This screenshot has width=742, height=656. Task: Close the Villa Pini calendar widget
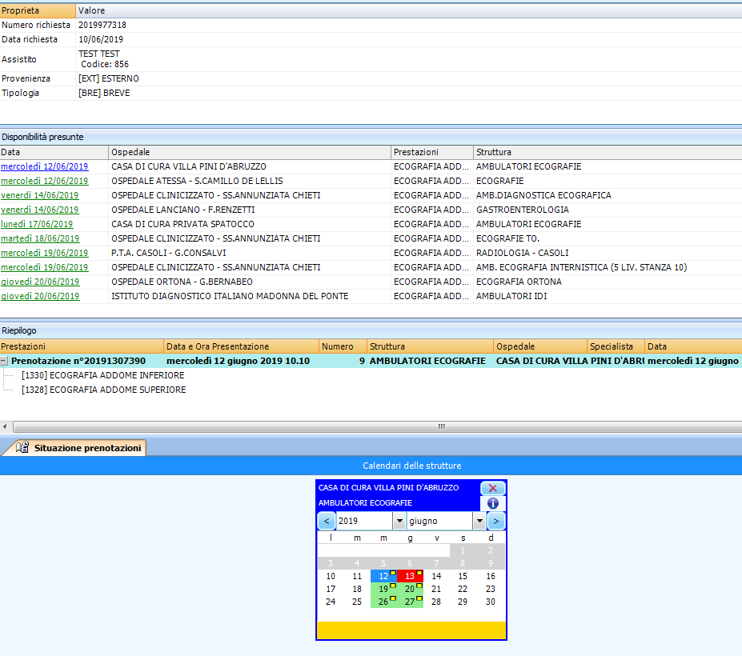(x=492, y=488)
